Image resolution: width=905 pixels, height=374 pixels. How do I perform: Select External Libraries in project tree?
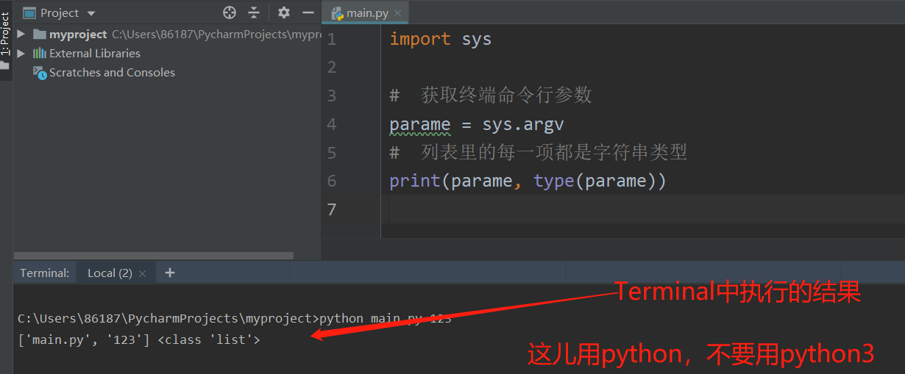coord(95,54)
